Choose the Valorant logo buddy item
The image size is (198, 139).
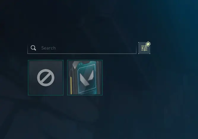tap(85, 78)
